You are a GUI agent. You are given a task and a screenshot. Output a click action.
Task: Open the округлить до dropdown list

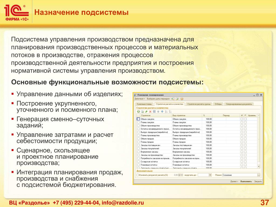click(210, 175)
